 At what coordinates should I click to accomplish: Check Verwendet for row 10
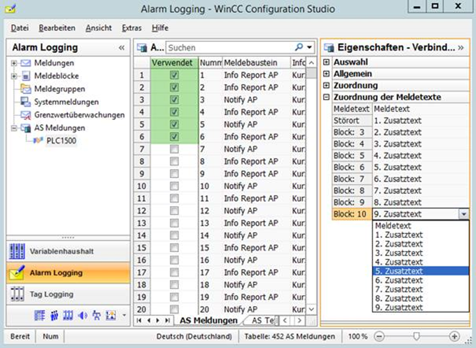tap(174, 186)
